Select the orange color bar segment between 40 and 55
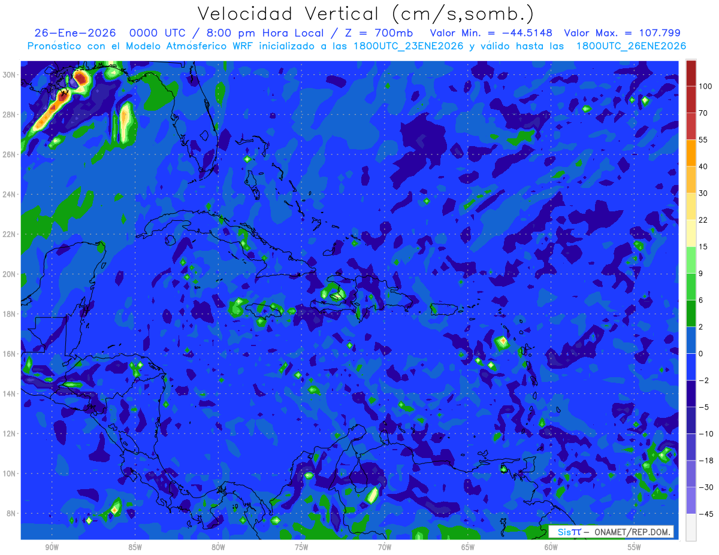 pos(691,153)
